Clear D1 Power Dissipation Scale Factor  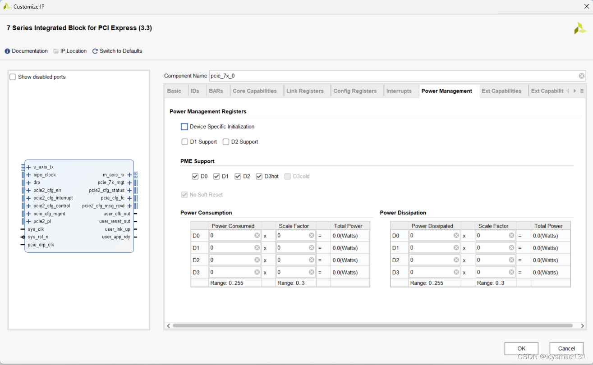[511, 248]
